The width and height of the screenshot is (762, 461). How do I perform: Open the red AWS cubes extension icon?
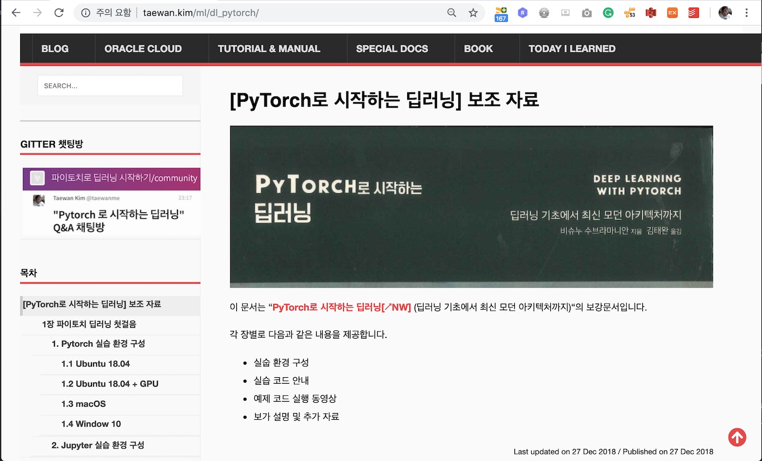coord(650,13)
